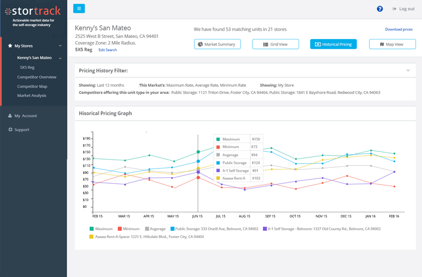Toggle Aaaaa Rent-A-Space legend entry
This screenshot has height=277, width=422.
coord(146,237)
